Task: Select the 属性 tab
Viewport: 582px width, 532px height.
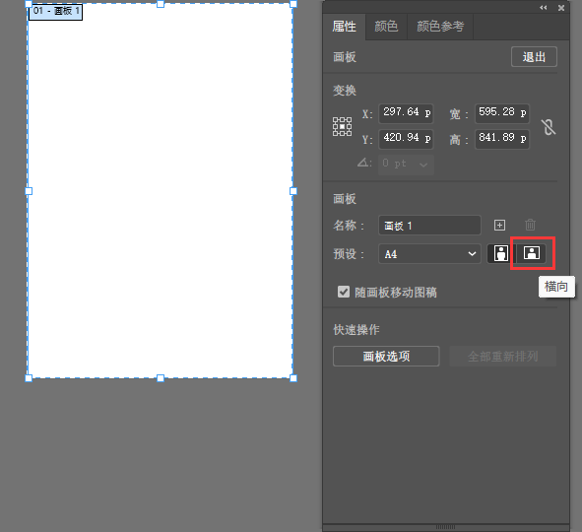Action: tap(344, 27)
